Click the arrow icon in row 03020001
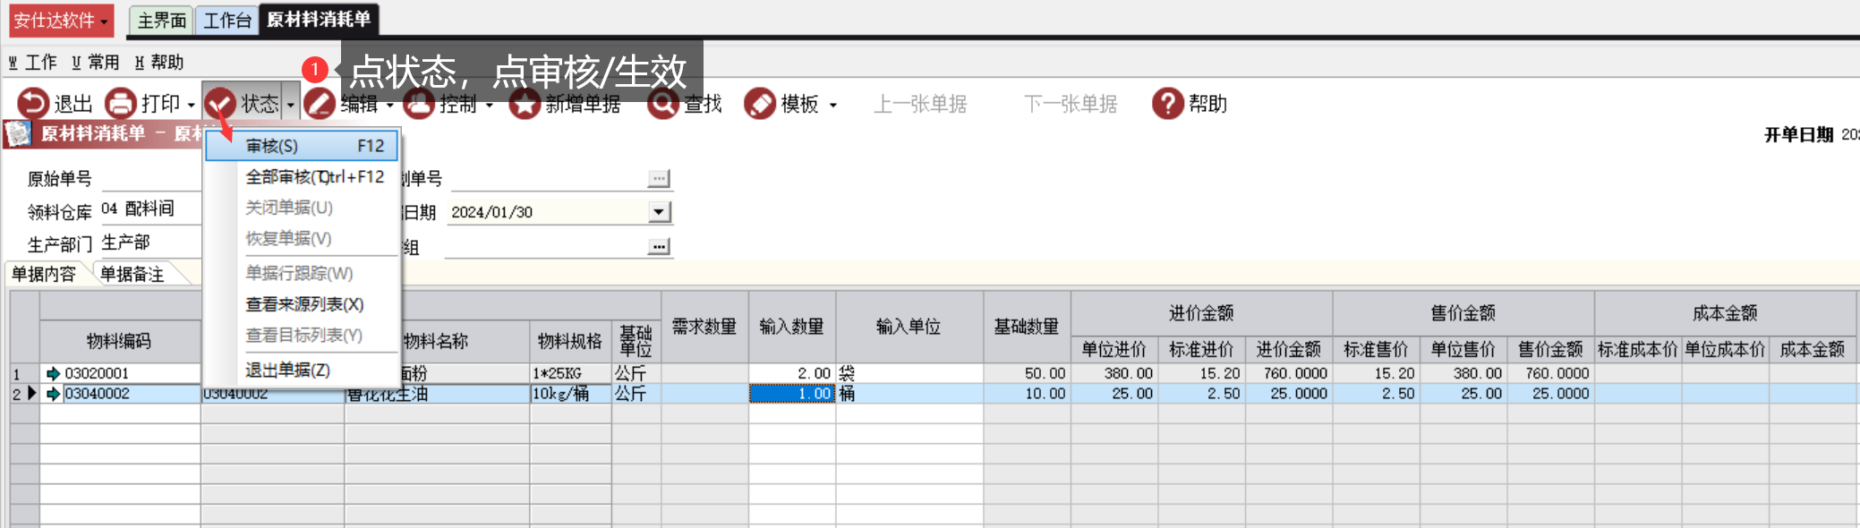1860x528 pixels. tap(53, 373)
